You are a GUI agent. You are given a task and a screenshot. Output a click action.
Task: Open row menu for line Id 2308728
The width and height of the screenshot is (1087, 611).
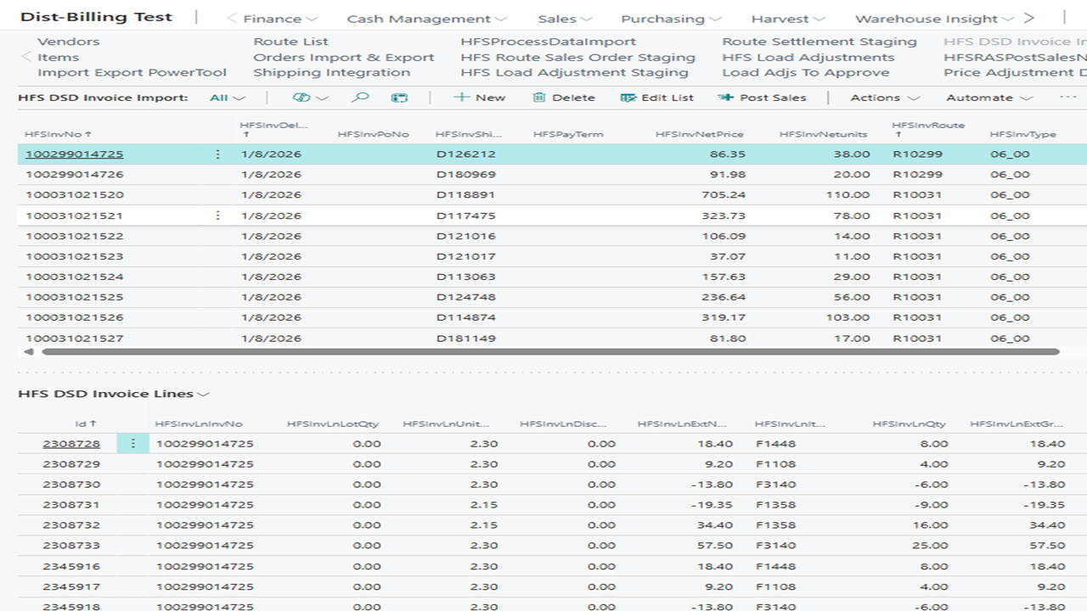click(x=132, y=444)
